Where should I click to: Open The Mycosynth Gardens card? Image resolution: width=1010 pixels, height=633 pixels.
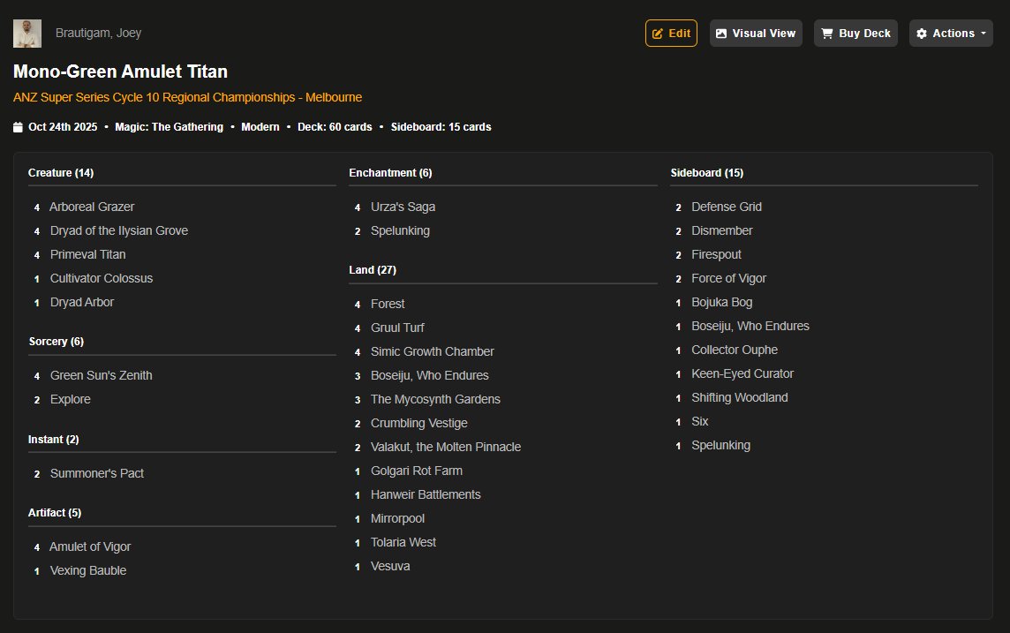(x=435, y=399)
